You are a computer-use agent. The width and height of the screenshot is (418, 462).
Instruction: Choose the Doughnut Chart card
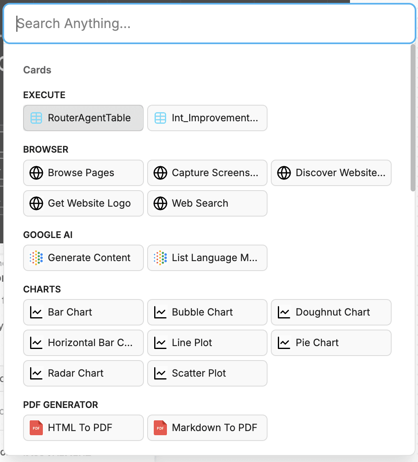coord(331,312)
